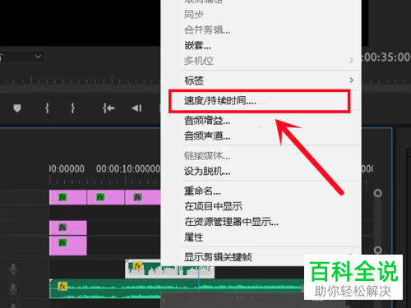This screenshot has width=411, height=308.
Task: Expand the 标签 submenu arrow
Action: click(x=351, y=80)
